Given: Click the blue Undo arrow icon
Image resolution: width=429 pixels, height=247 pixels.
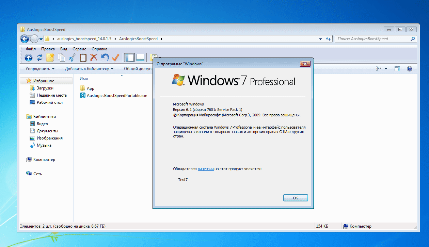Looking at the screenshot, I should pos(105,57).
